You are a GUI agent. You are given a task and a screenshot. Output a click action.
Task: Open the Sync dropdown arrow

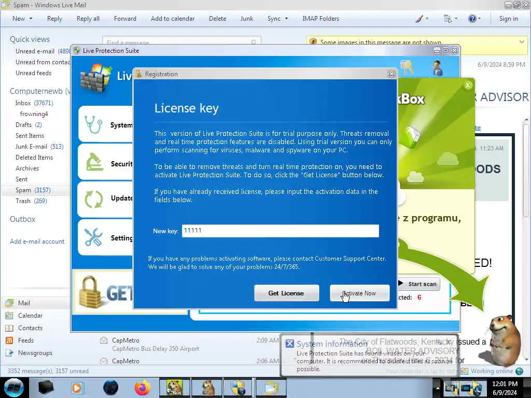[x=286, y=19]
